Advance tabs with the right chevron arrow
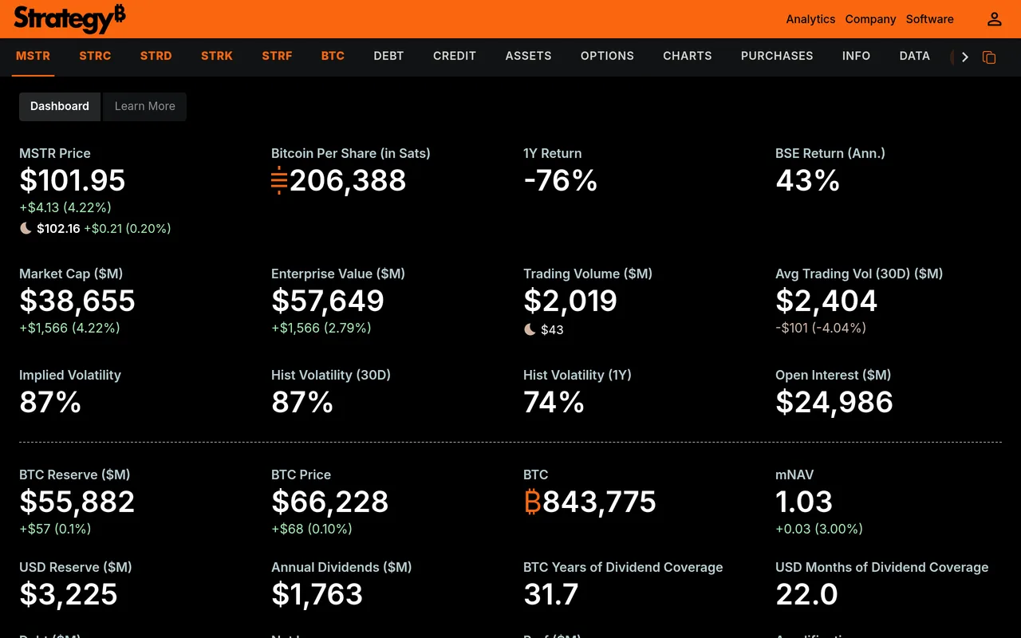Screen dimensions: 1021x638 tap(965, 57)
